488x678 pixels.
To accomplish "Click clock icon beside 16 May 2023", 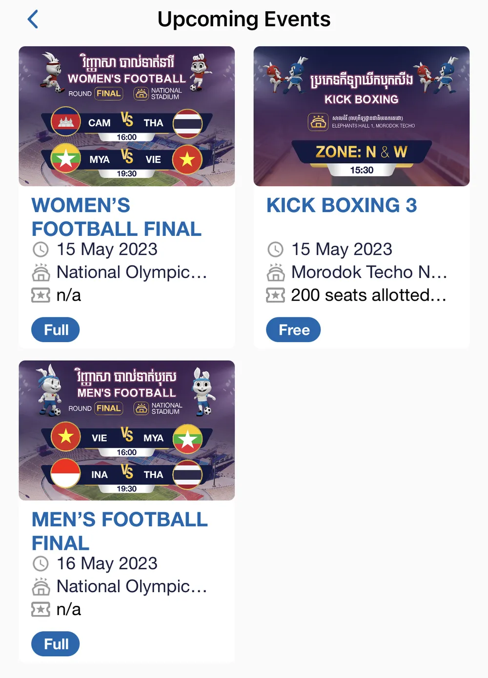I will 41,564.
